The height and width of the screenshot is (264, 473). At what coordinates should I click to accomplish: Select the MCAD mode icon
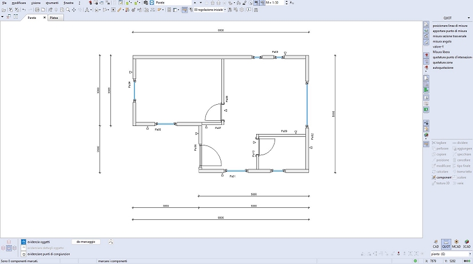456,243
